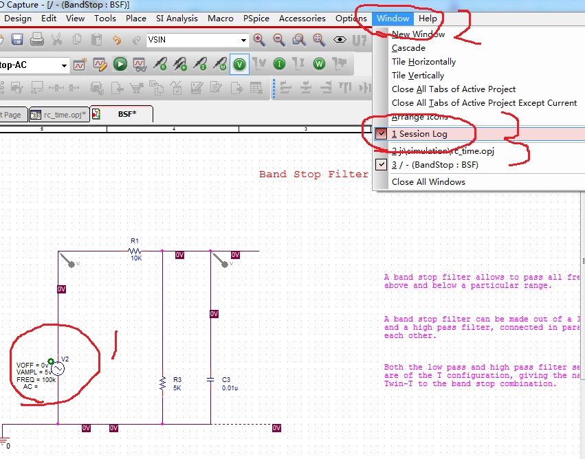585x459 pixels.
Task: Click the Align Right icon
Action: pos(326,88)
